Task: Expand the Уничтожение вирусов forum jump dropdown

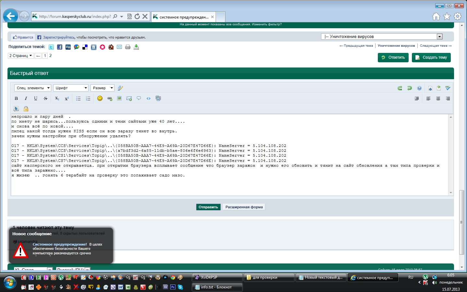Action: (x=439, y=37)
